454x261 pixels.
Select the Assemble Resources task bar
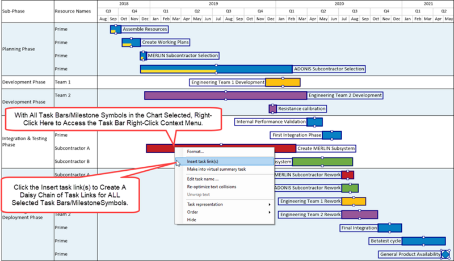116,30
